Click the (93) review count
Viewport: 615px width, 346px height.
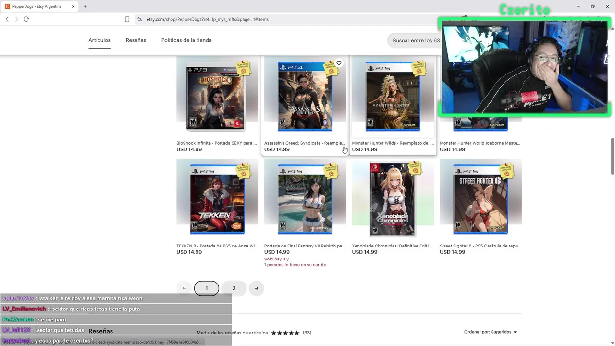pos(307,333)
